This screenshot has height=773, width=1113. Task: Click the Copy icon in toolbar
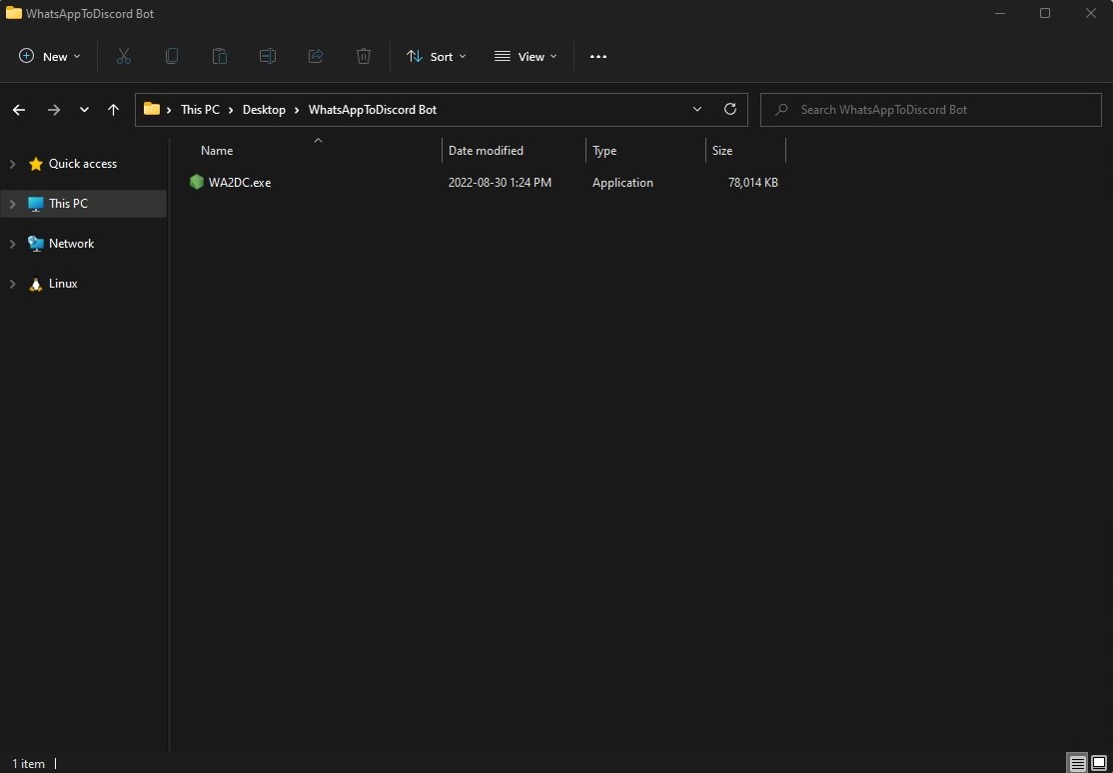pos(172,57)
